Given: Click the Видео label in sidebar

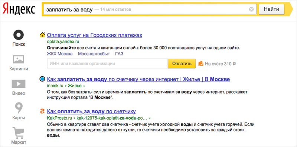Looking at the screenshot, I should coord(19,93).
